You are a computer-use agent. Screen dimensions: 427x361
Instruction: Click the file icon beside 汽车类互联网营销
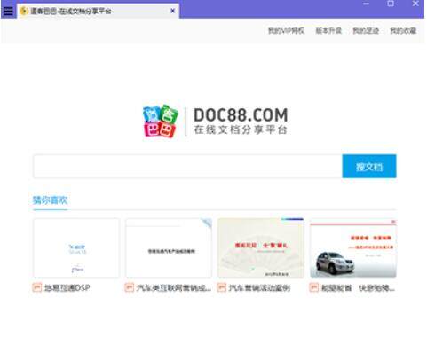[130, 287]
